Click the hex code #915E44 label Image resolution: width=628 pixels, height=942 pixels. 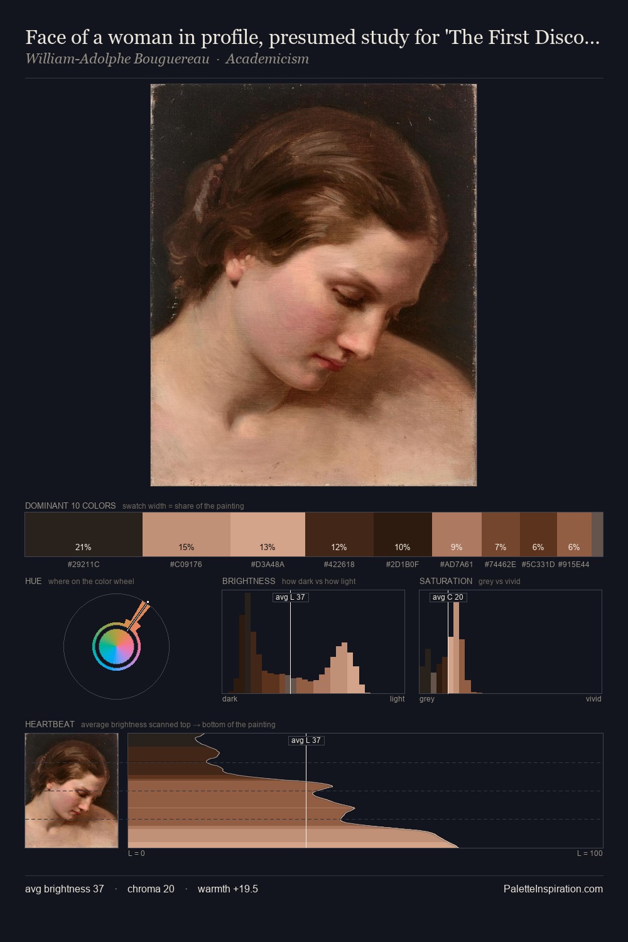(x=574, y=565)
